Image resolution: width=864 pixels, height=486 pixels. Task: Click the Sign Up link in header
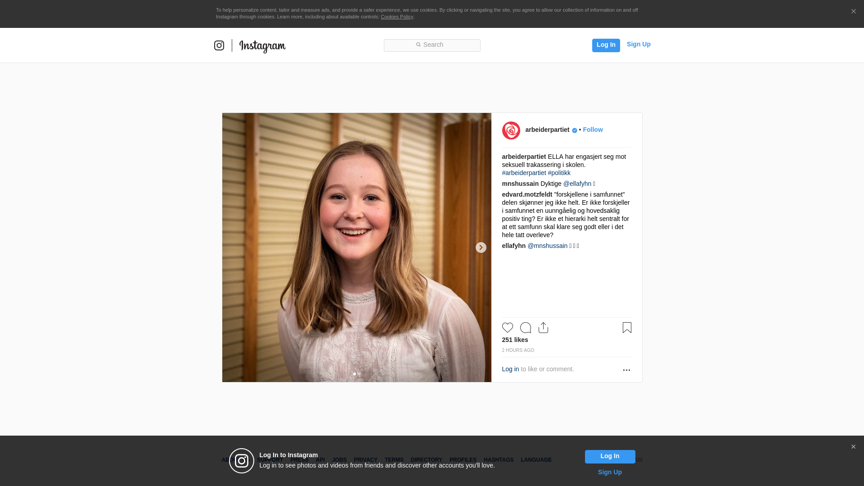pyautogui.click(x=639, y=44)
